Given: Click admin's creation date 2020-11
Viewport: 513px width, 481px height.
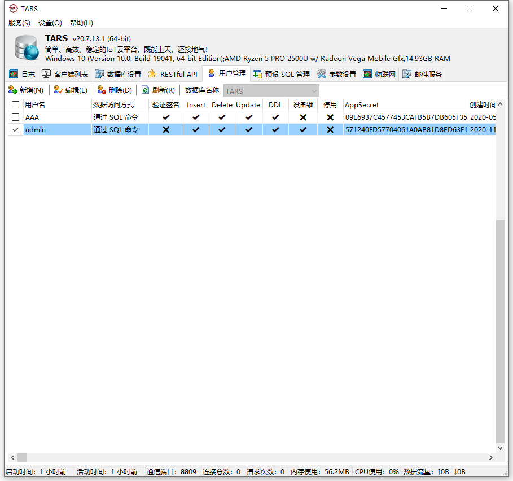Looking at the screenshot, I should point(483,130).
